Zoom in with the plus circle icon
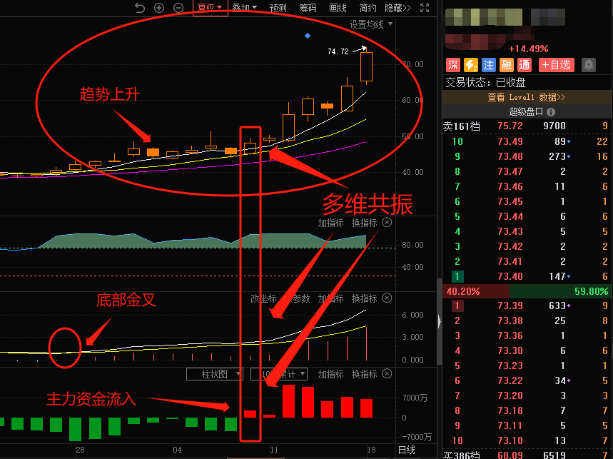Viewport: 613px width, 459px height. tap(159, 7)
